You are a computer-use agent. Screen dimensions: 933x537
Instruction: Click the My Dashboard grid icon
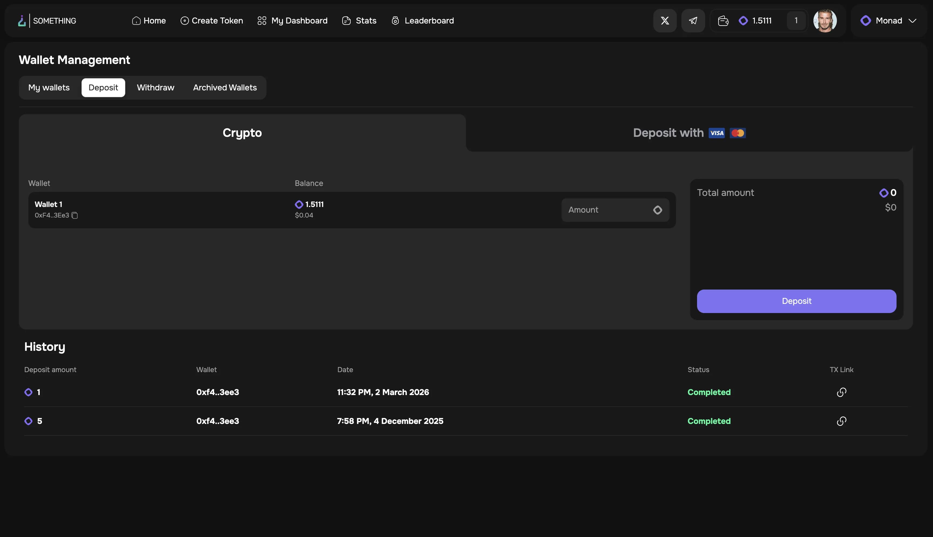pos(262,21)
